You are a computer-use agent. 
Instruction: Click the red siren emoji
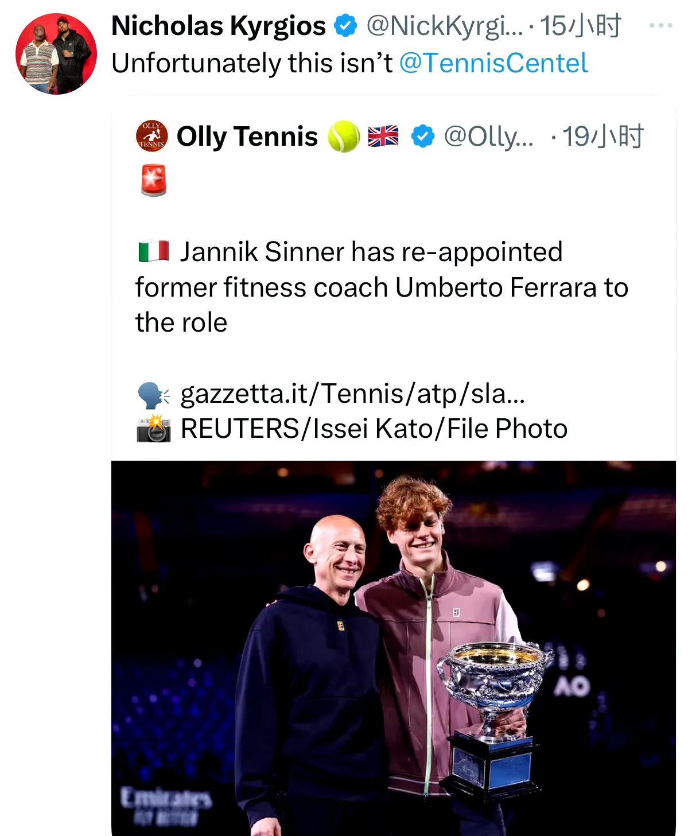tap(153, 180)
